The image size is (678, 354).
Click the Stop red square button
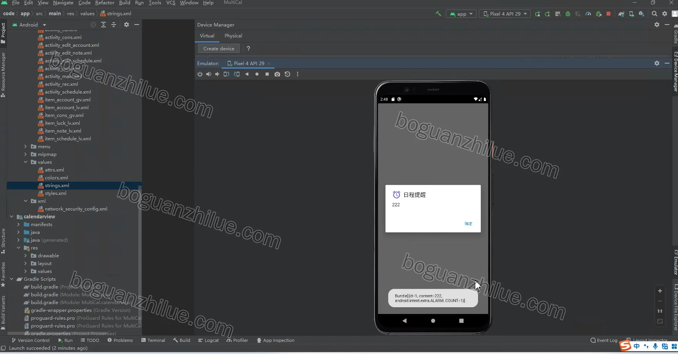tap(608, 14)
